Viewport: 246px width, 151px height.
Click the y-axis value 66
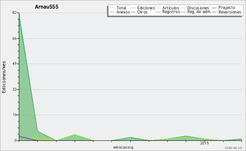click(14, 38)
